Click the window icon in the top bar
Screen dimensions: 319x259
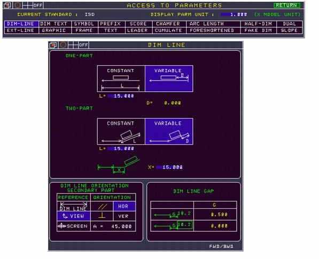(x=7, y=5)
